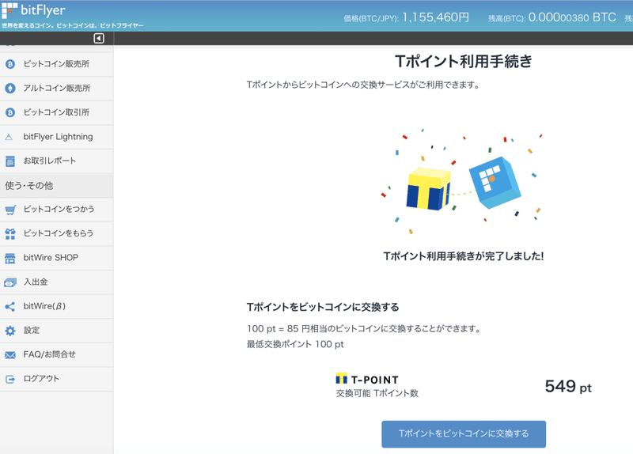Viewport: 633px width, 454px height.
Task: Open 設定 settings page
Action: [x=56, y=331]
